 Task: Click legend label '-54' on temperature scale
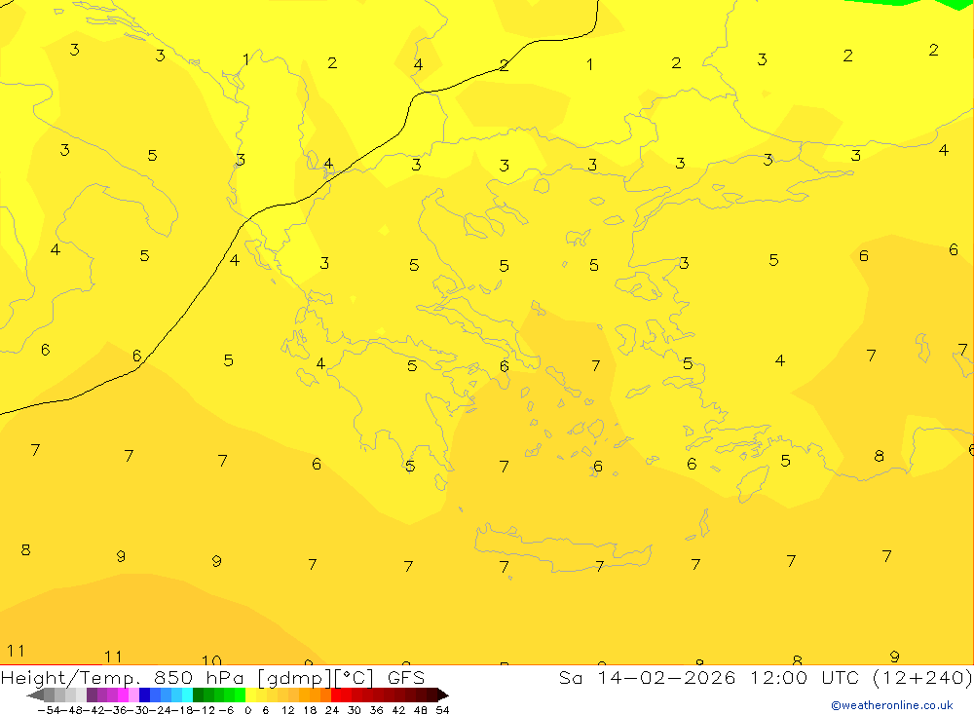[49, 710]
